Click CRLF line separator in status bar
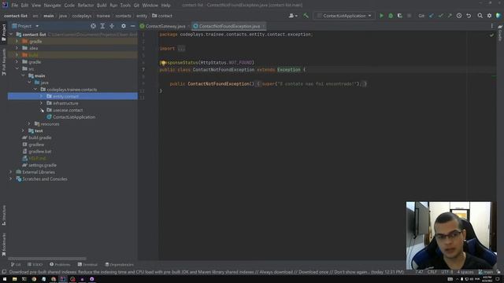This screenshot has height=283, width=504. pyautogui.click(x=432, y=272)
